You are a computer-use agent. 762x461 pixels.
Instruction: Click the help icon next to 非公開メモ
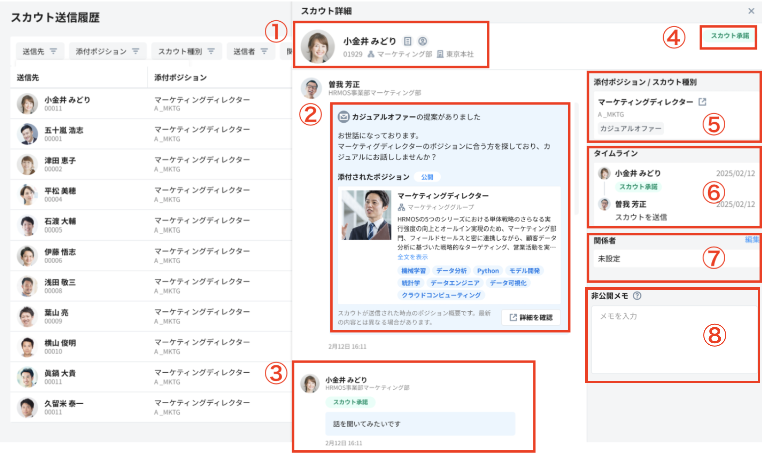point(637,296)
